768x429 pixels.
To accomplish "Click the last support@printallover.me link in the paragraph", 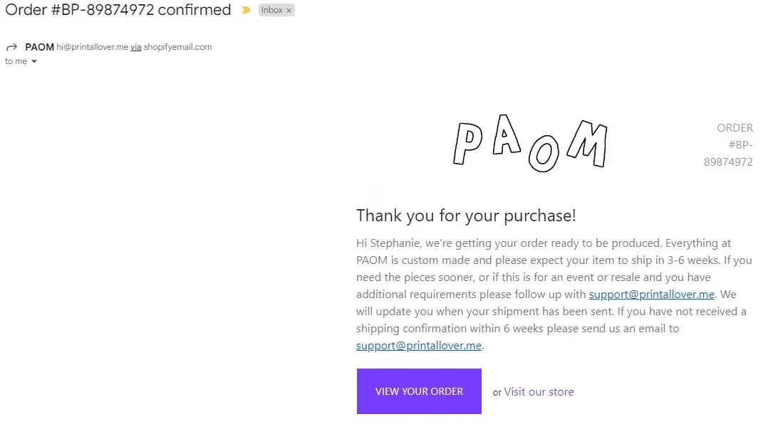I will 419,346.
